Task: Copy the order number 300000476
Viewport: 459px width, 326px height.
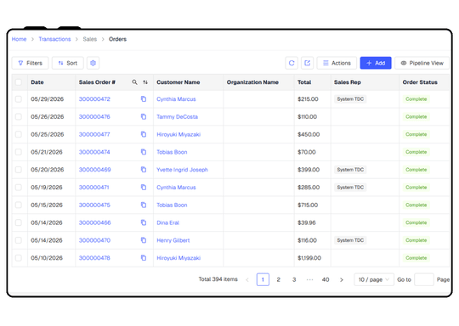Action: [x=144, y=116]
